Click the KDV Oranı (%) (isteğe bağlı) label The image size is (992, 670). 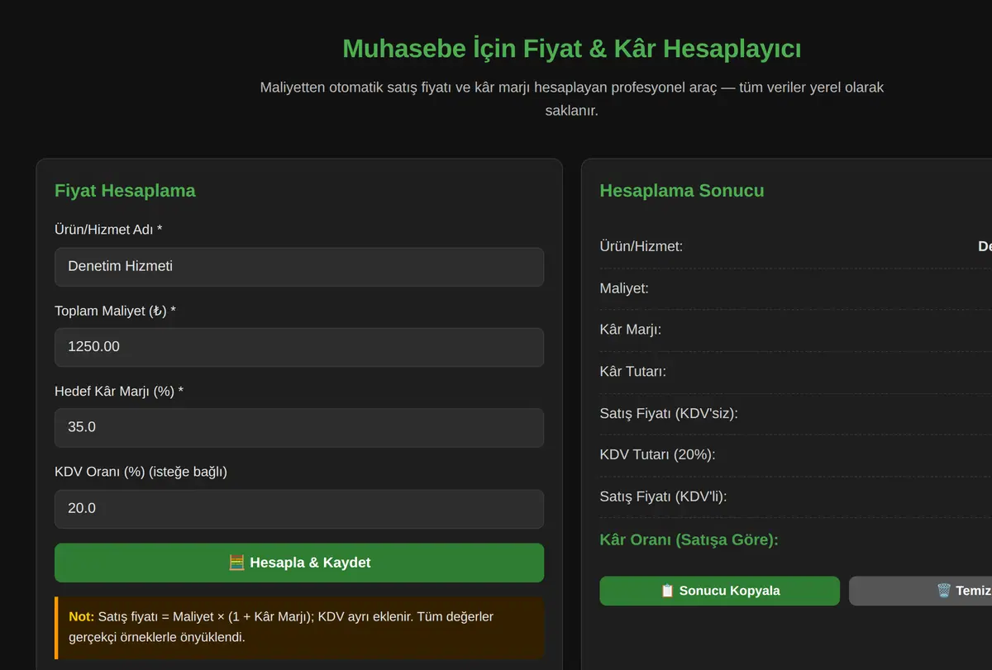pyautogui.click(x=141, y=472)
